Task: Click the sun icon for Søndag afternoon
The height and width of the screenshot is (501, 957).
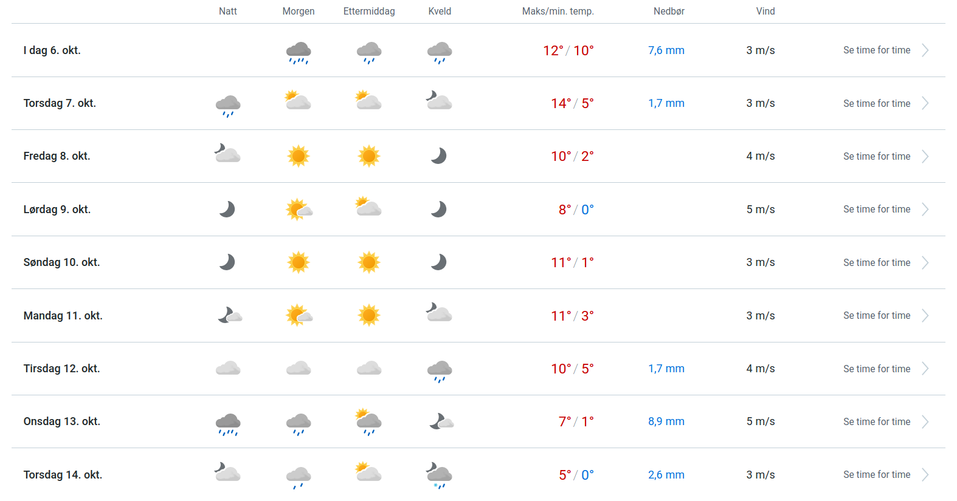Action: pyautogui.click(x=369, y=262)
